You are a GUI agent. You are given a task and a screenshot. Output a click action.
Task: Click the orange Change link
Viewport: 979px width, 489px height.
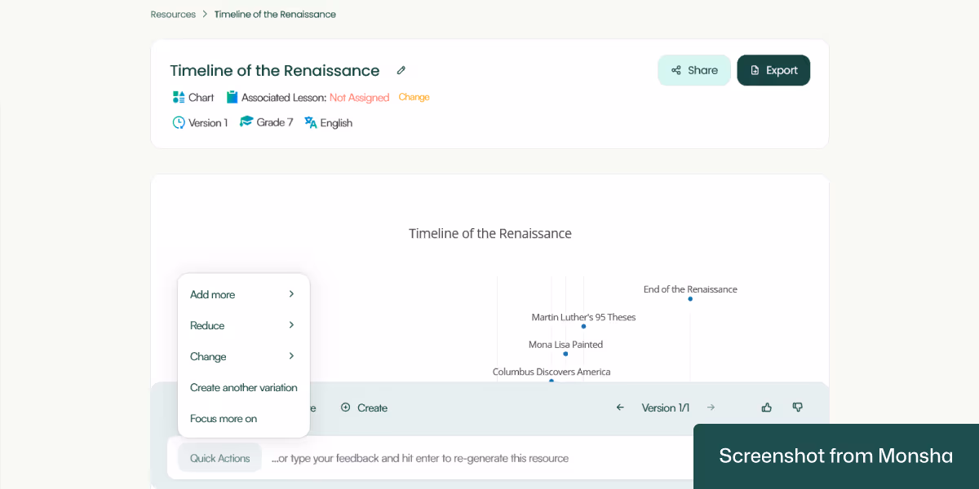(x=414, y=97)
